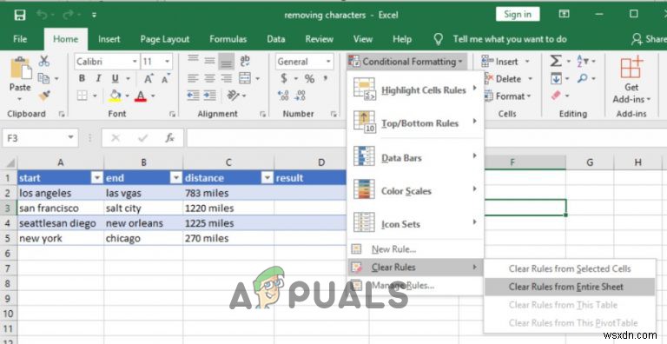
Task: Click the Paste clipboard icon
Action: point(21,68)
